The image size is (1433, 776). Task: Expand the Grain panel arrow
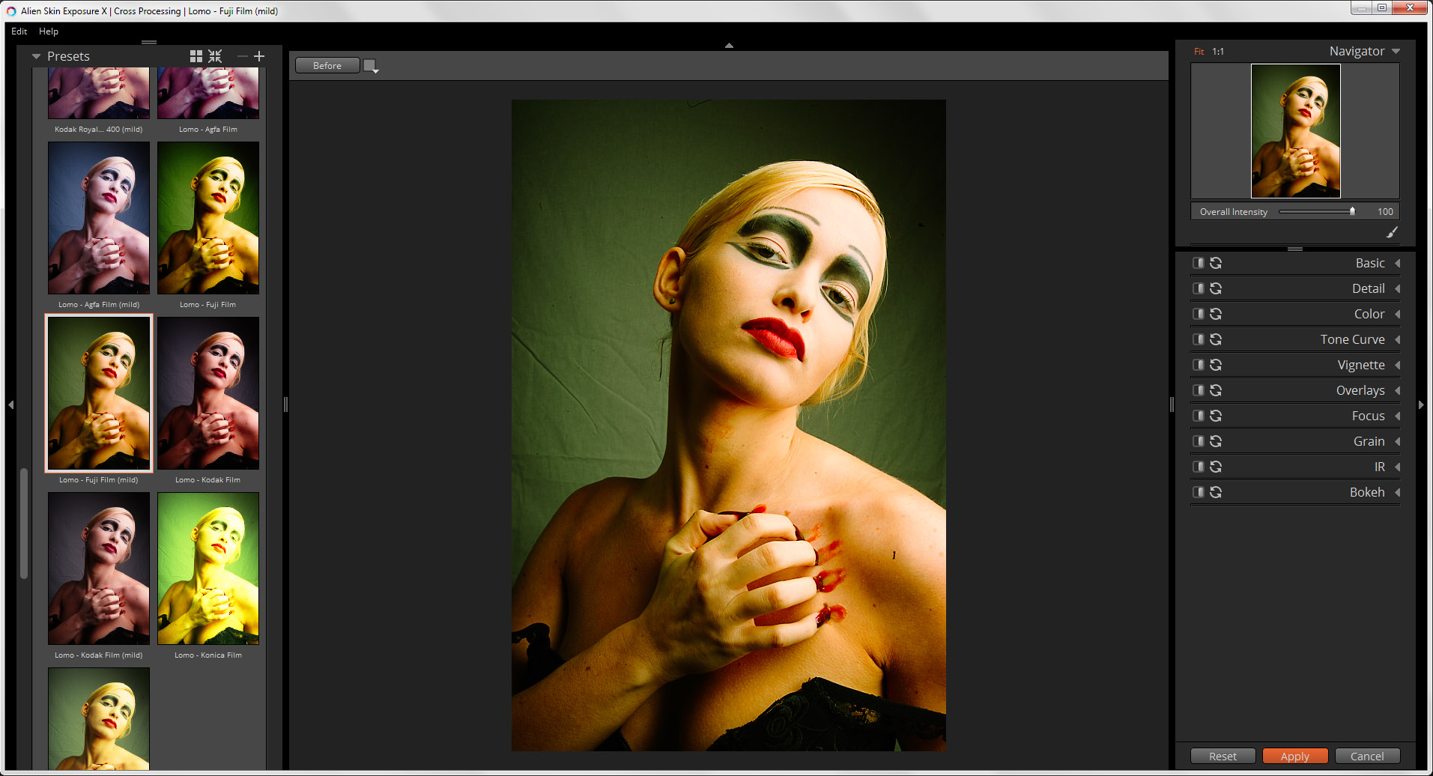point(1397,441)
